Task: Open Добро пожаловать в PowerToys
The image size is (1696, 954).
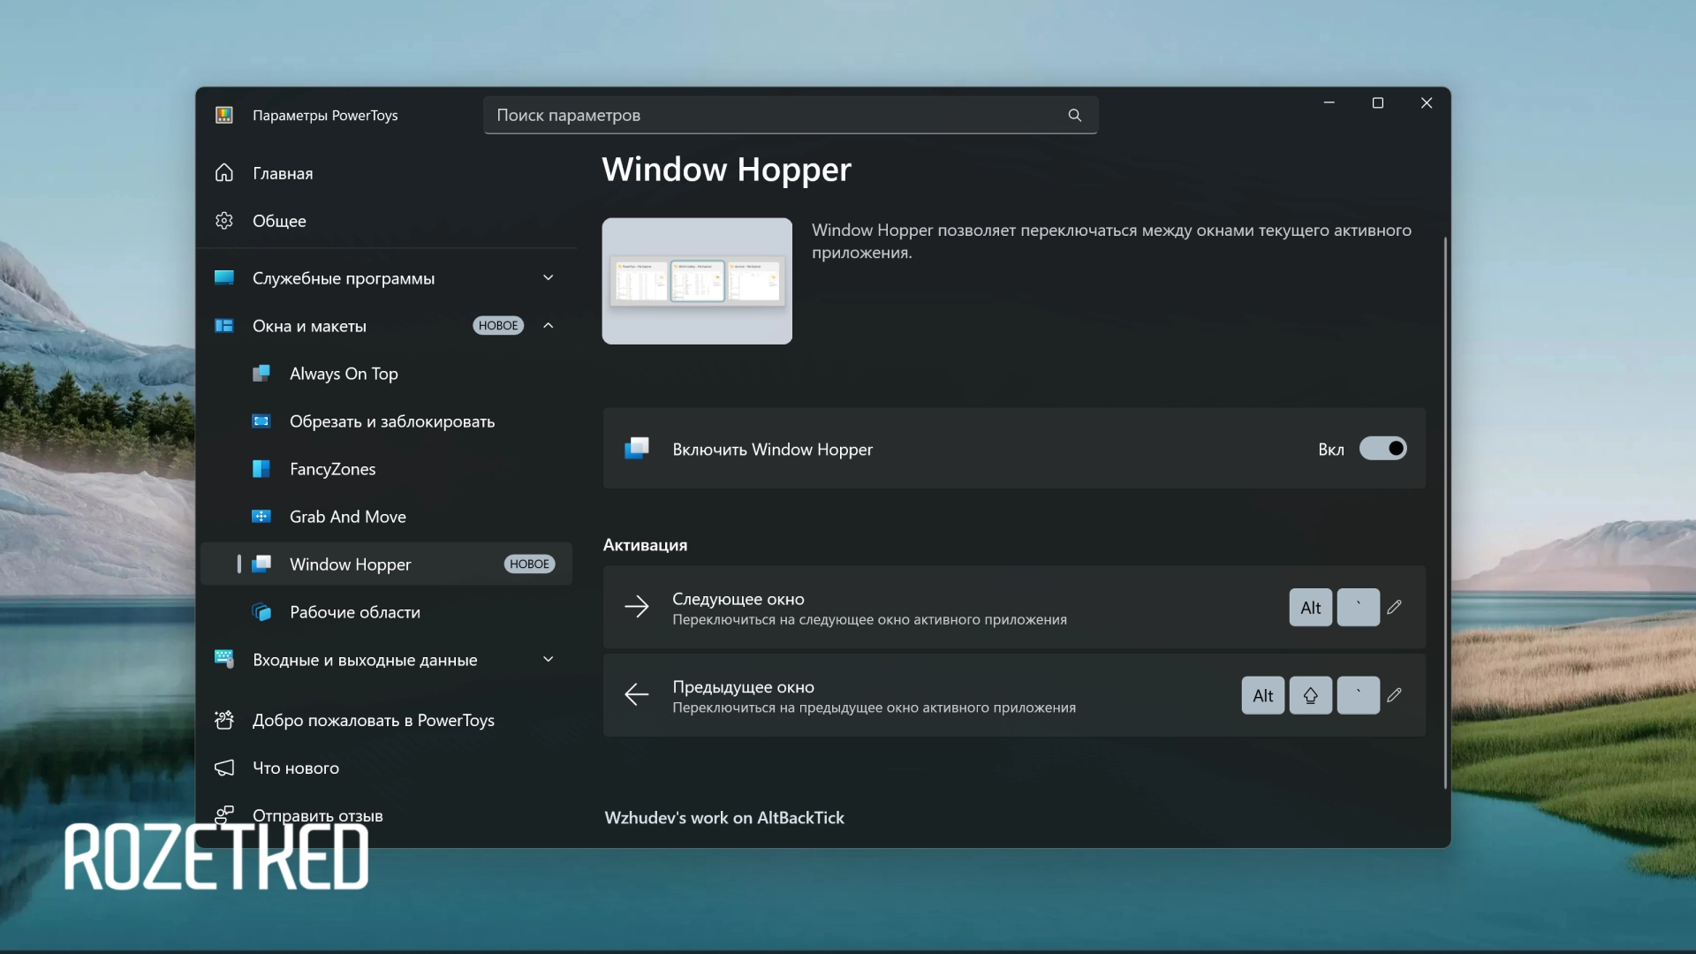Action: click(387, 720)
